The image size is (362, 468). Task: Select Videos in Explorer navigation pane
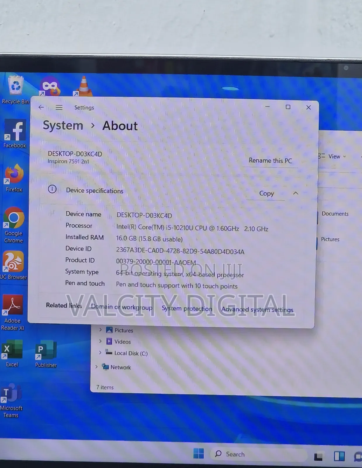click(x=119, y=342)
